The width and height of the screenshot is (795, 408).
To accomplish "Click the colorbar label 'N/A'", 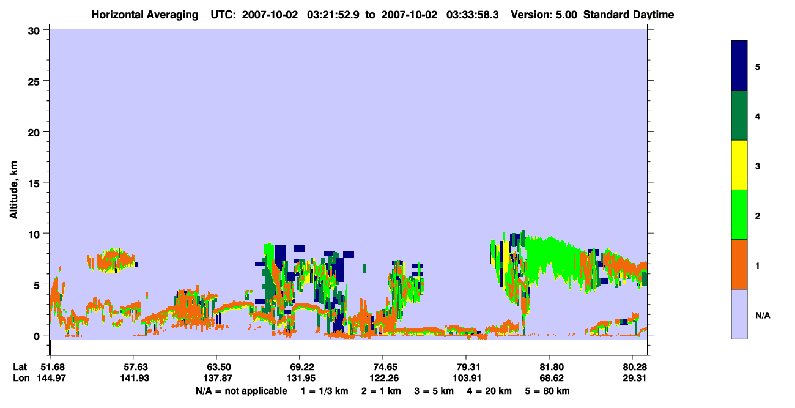I will 763,315.
